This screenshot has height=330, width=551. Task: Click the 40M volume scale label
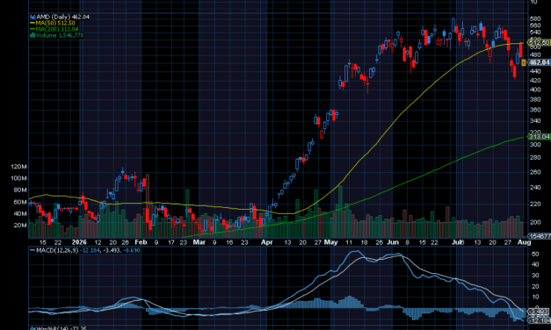(x=19, y=214)
